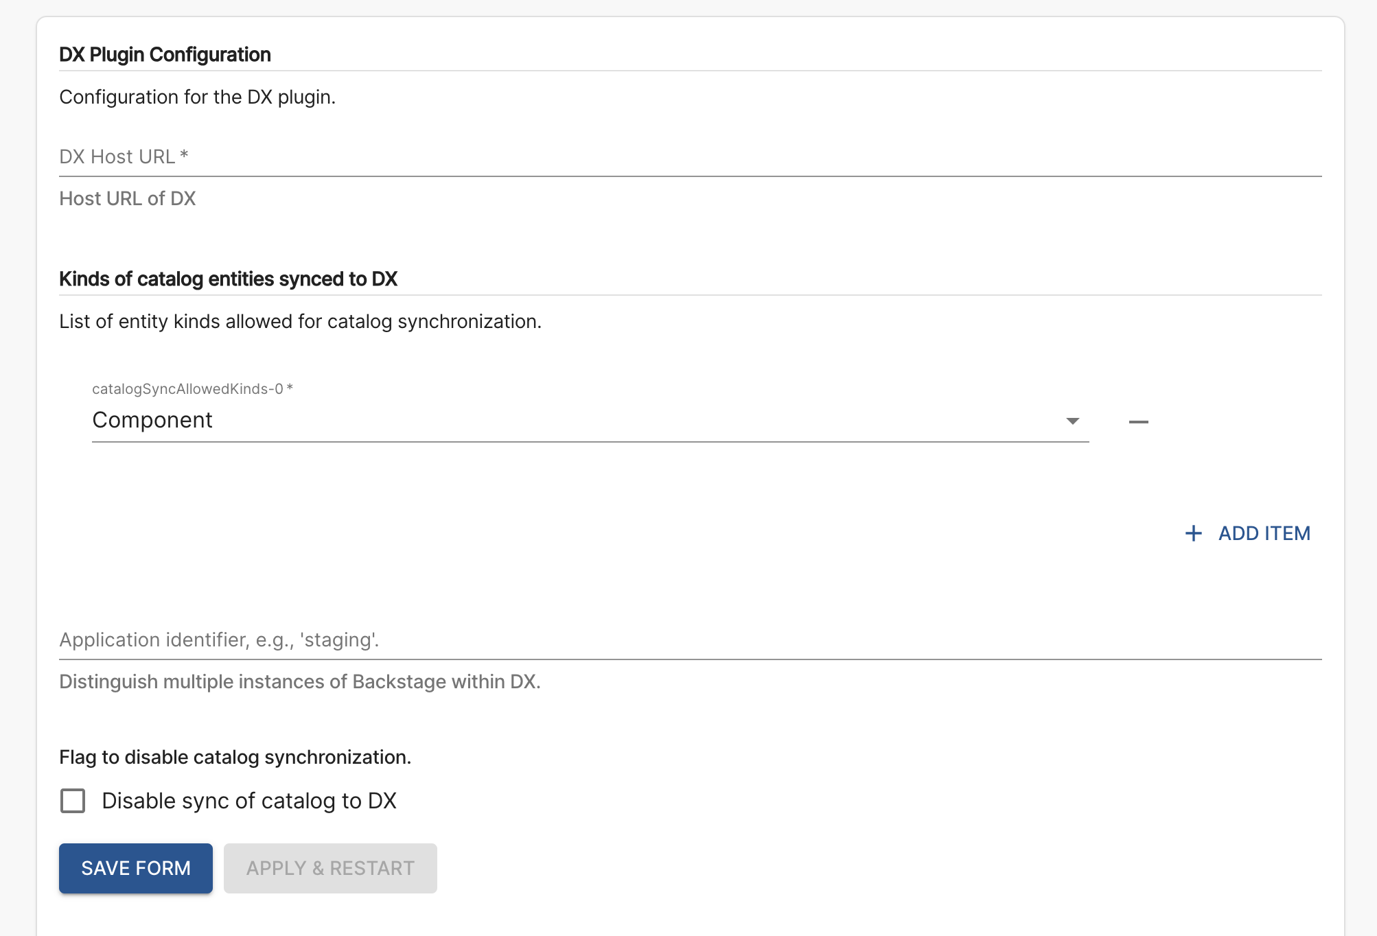1377x936 pixels.
Task: Click 'List of entity kinds allowed' description
Action: (300, 321)
